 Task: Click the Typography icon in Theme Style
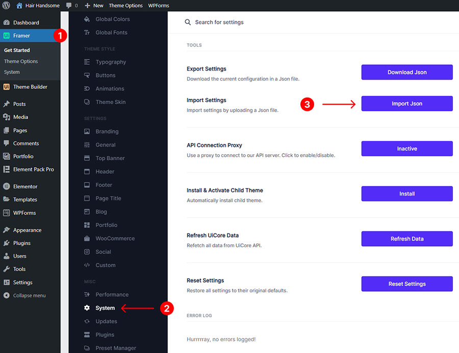pyautogui.click(x=87, y=62)
